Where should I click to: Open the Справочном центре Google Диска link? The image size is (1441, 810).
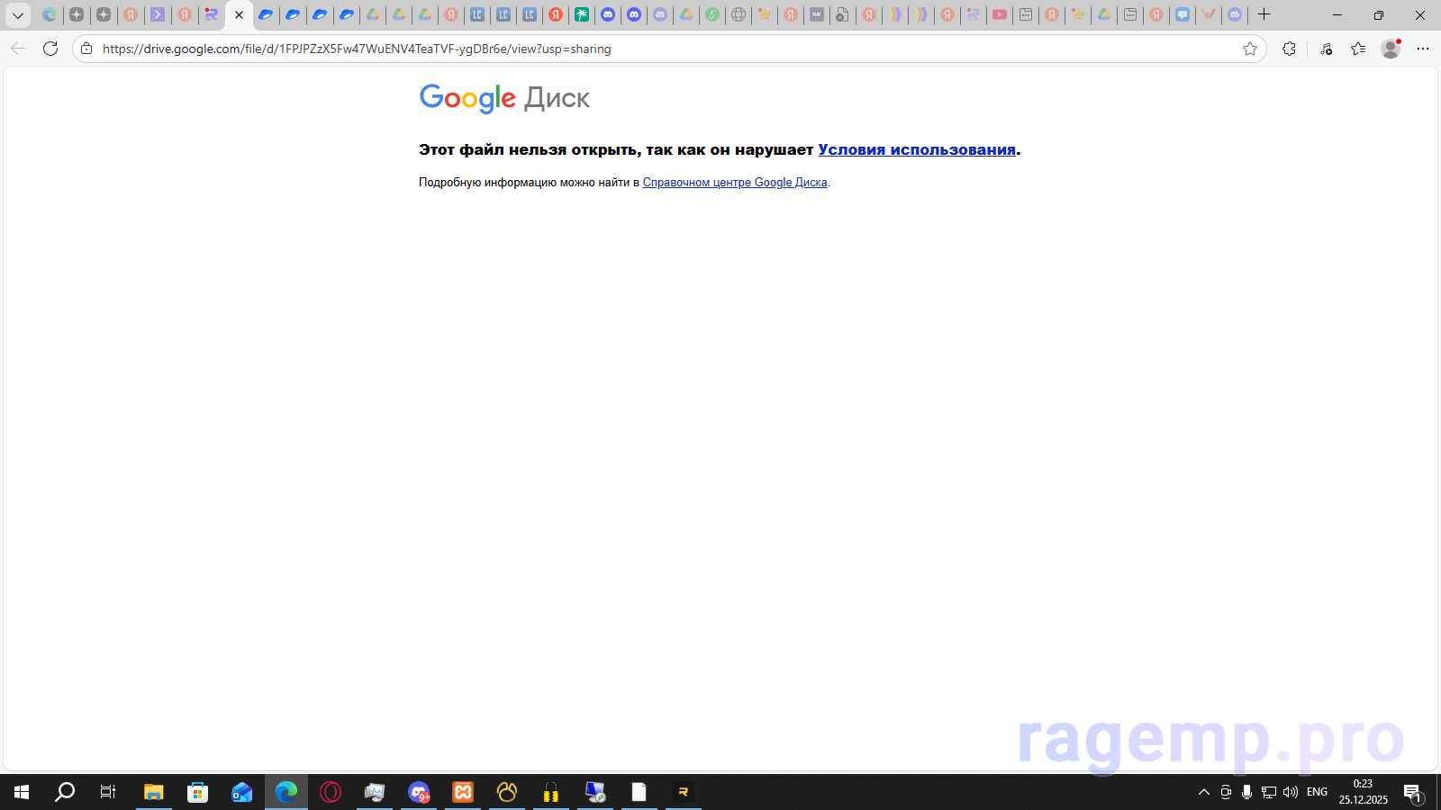pos(735,182)
